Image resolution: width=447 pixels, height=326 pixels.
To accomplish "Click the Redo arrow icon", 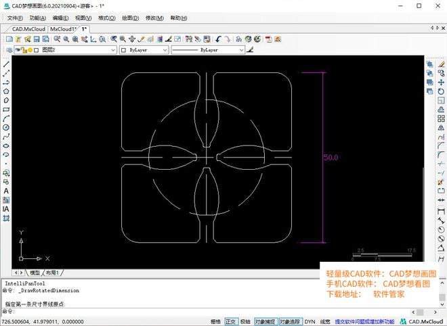I will (x=228, y=39).
